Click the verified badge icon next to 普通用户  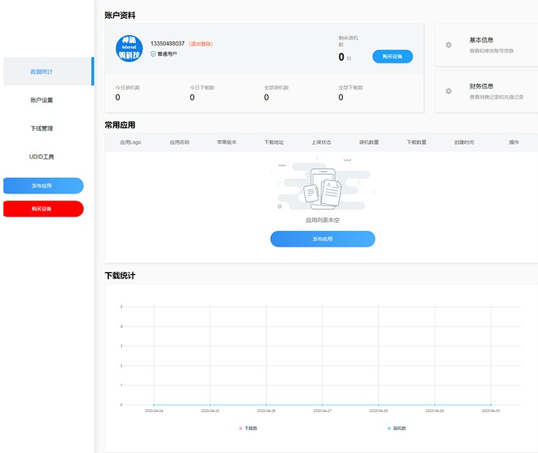[x=152, y=53]
